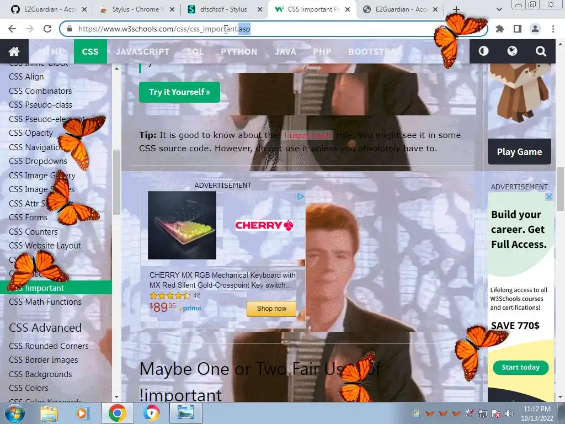Open the globe translate icon
This screenshot has width=565, height=424.
point(512,51)
